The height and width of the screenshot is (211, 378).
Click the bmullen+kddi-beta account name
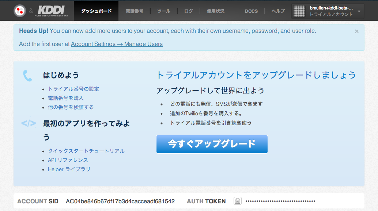[331, 8]
